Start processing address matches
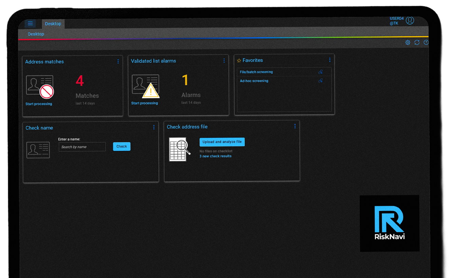The image size is (452, 278). [x=39, y=104]
